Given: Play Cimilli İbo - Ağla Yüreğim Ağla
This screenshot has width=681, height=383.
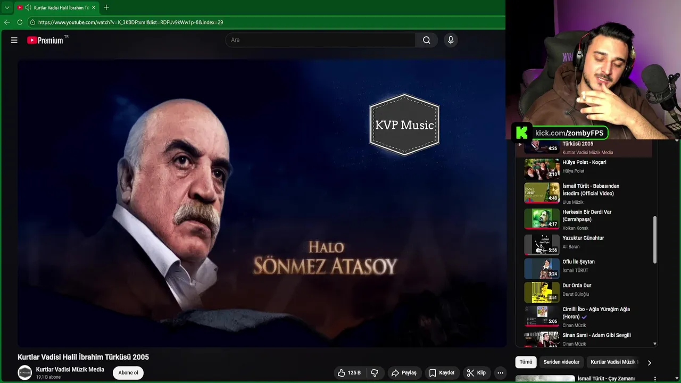Looking at the screenshot, I should pos(585,317).
